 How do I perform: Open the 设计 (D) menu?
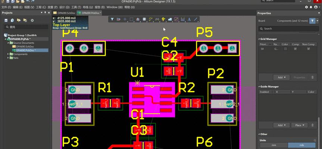point(65,7)
